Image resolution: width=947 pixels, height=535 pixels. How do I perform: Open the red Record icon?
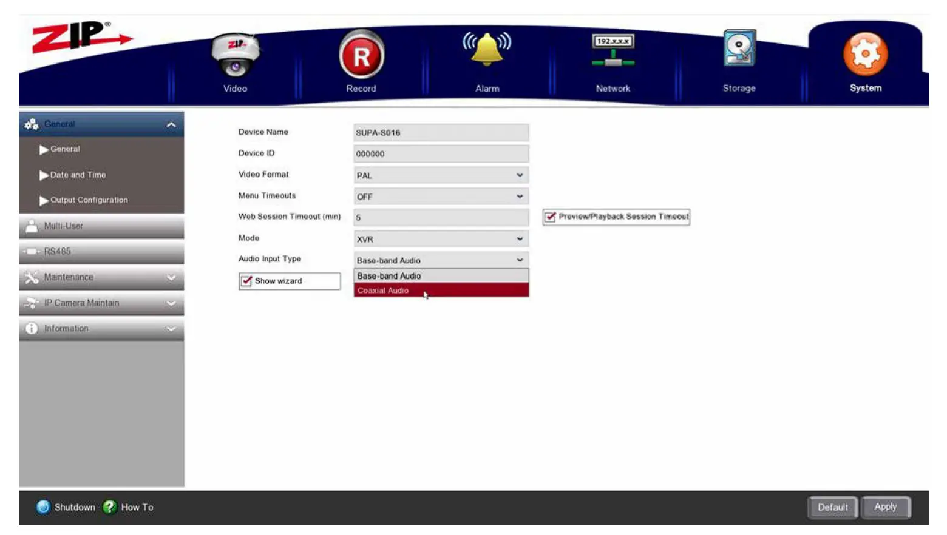[361, 55]
